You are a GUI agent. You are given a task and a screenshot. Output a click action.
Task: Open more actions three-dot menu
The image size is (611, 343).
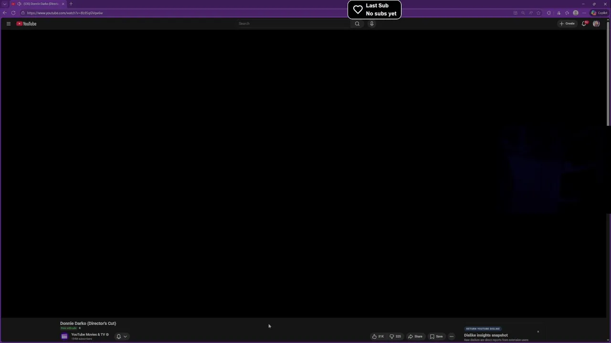452,336
